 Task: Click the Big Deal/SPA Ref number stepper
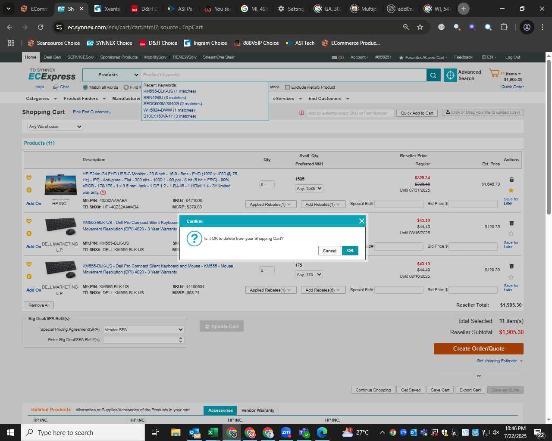180,340
